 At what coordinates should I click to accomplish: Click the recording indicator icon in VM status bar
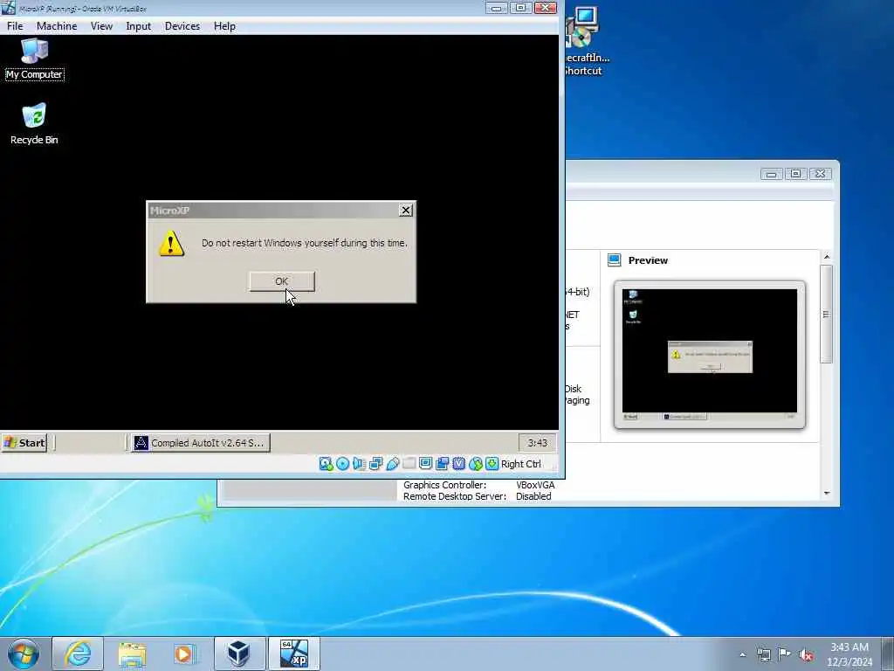coord(442,464)
